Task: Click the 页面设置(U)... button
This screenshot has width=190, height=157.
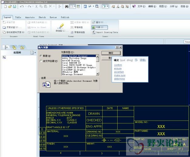Action: (x=12, y=27)
